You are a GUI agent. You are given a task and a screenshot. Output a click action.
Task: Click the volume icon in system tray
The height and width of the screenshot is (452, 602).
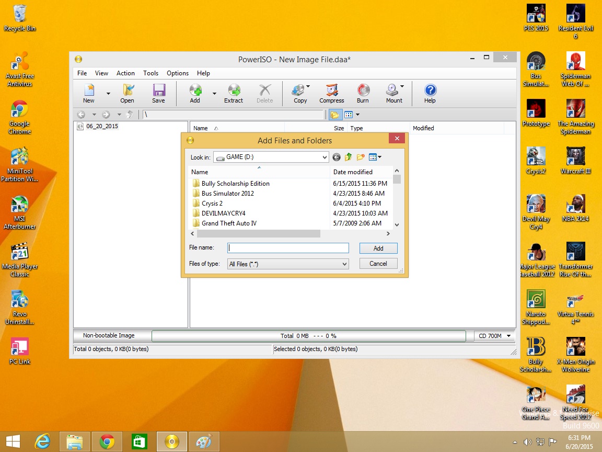point(527,442)
